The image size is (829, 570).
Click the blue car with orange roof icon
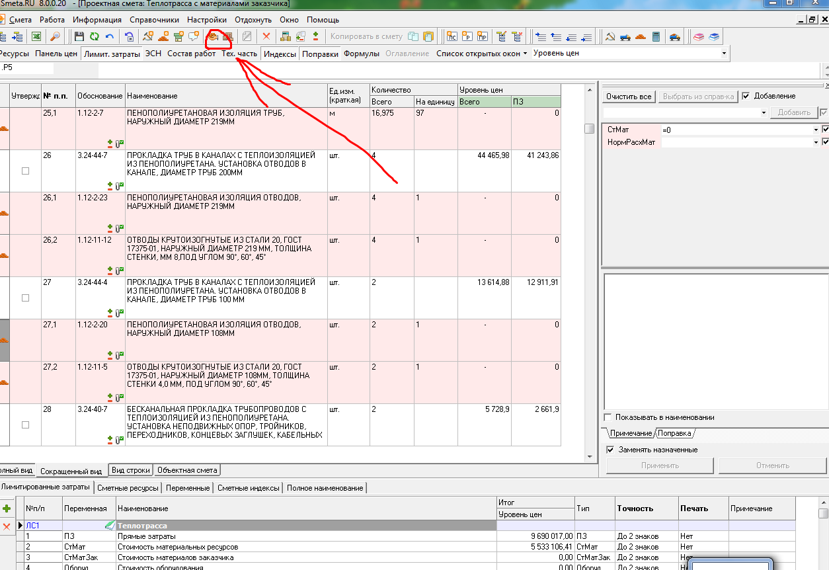coord(674,36)
